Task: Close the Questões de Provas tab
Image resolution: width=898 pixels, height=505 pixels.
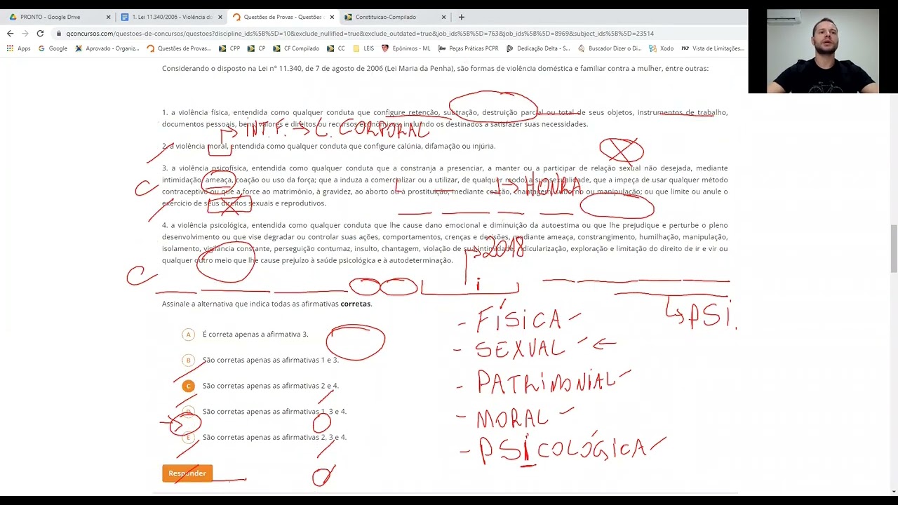Action: click(x=332, y=17)
